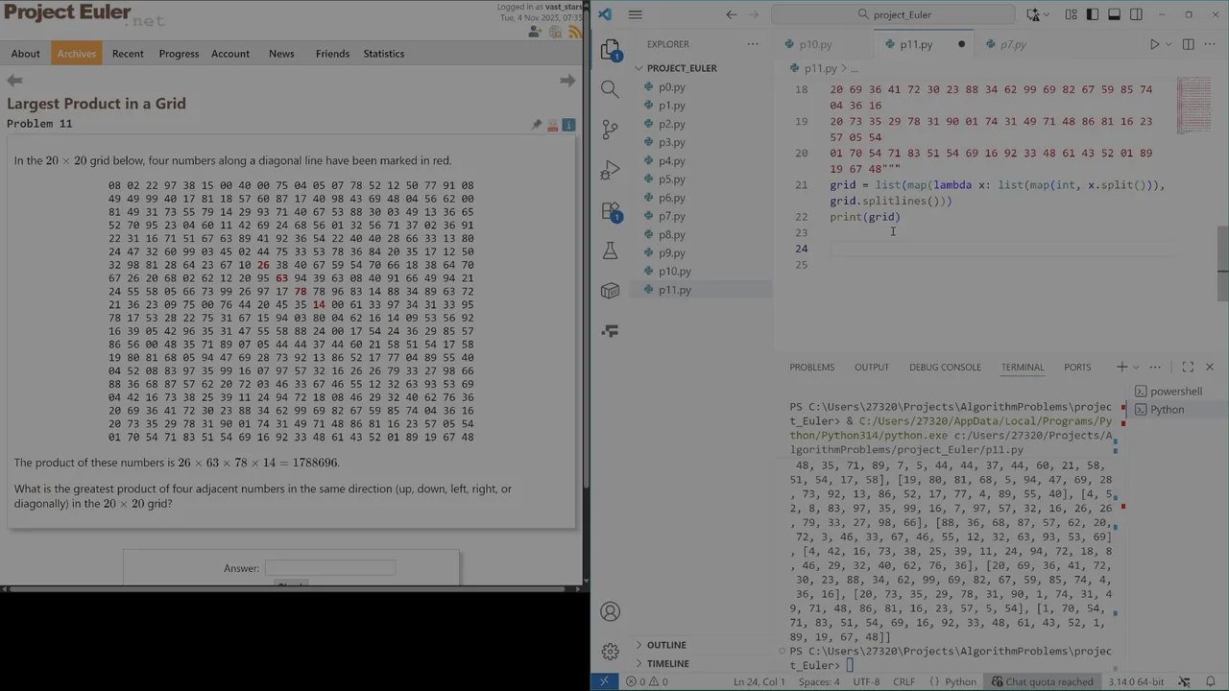This screenshot has height=691, width=1229.
Task: Open the Search view in the activity bar
Action: click(610, 89)
